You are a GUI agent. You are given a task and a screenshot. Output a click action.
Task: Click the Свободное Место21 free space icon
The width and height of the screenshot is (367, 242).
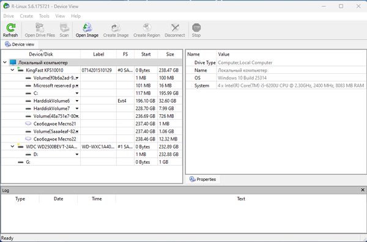pos(28,123)
